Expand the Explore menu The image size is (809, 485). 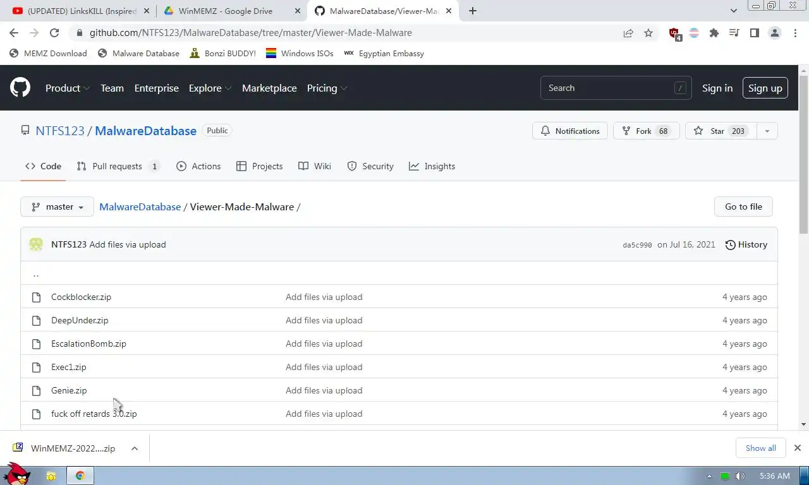point(210,88)
